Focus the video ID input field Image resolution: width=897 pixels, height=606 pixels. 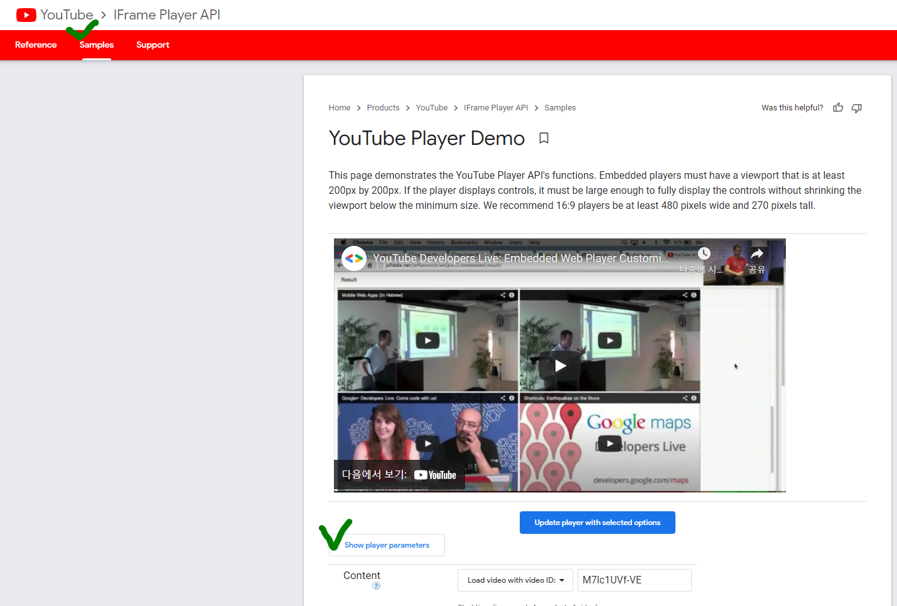point(635,580)
